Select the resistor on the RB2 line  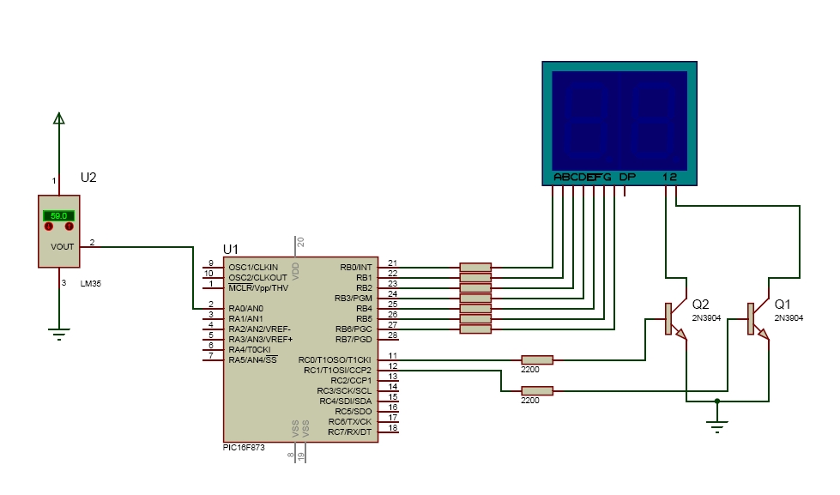click(475, 287)
